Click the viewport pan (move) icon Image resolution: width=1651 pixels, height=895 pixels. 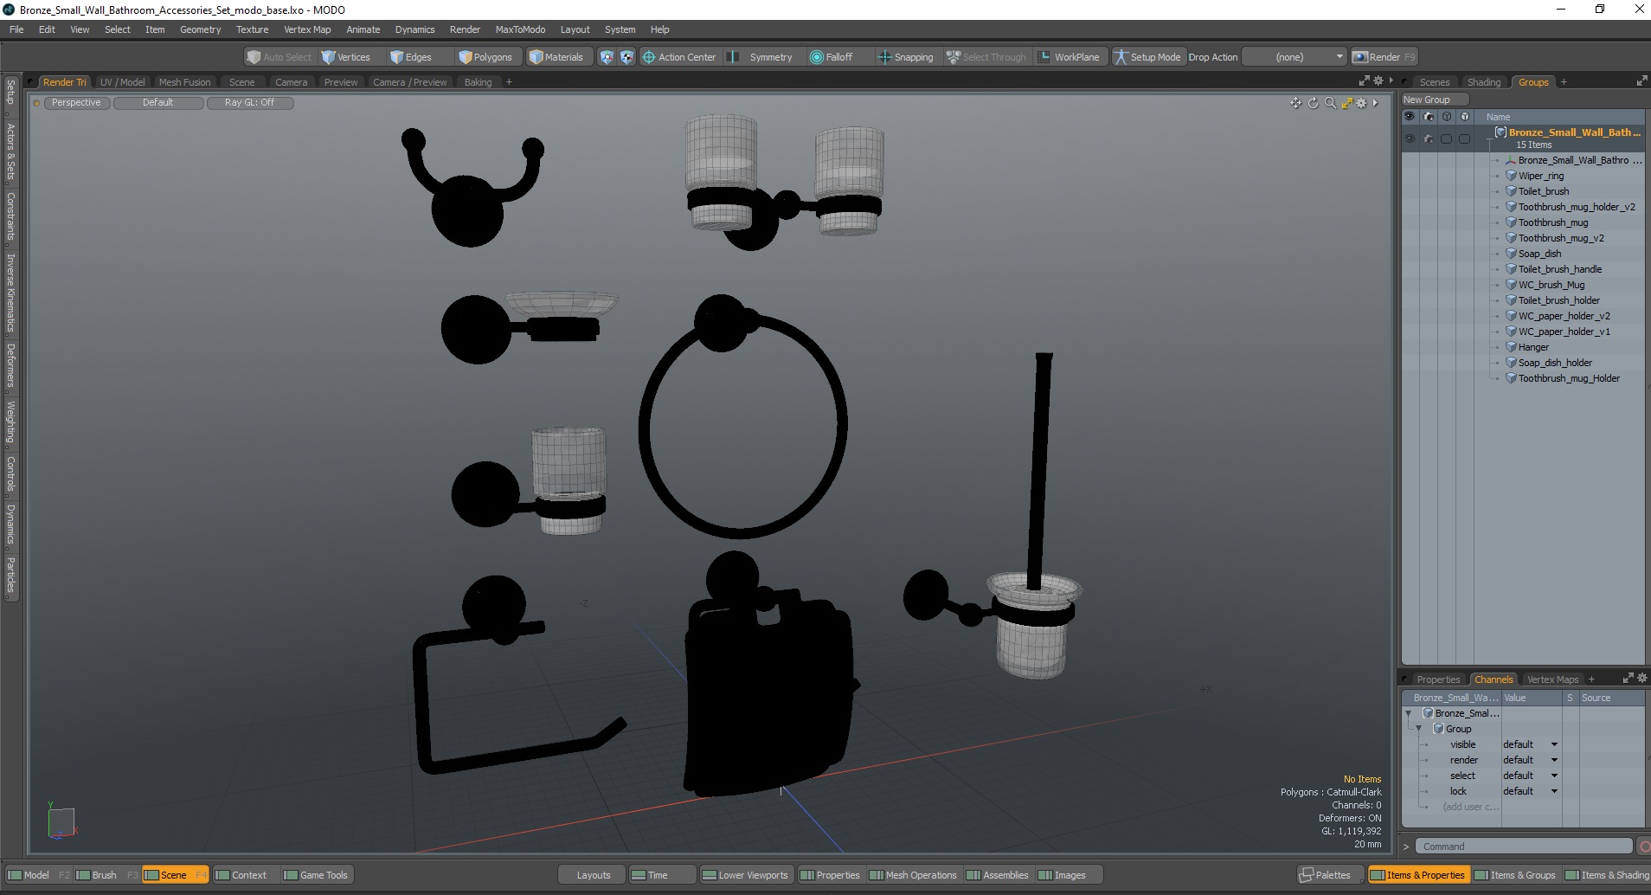(1295, 103)
